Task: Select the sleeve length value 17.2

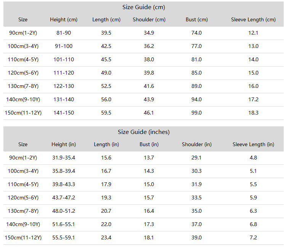Action: [x=253, y=100]
